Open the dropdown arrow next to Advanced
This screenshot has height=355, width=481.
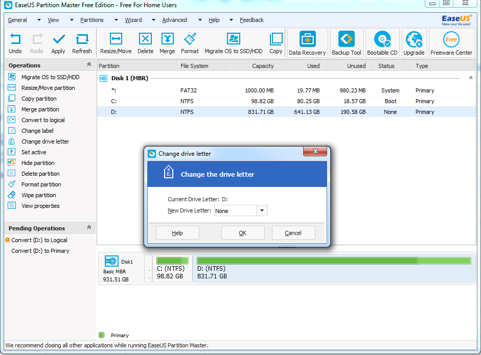coord(200,20)
